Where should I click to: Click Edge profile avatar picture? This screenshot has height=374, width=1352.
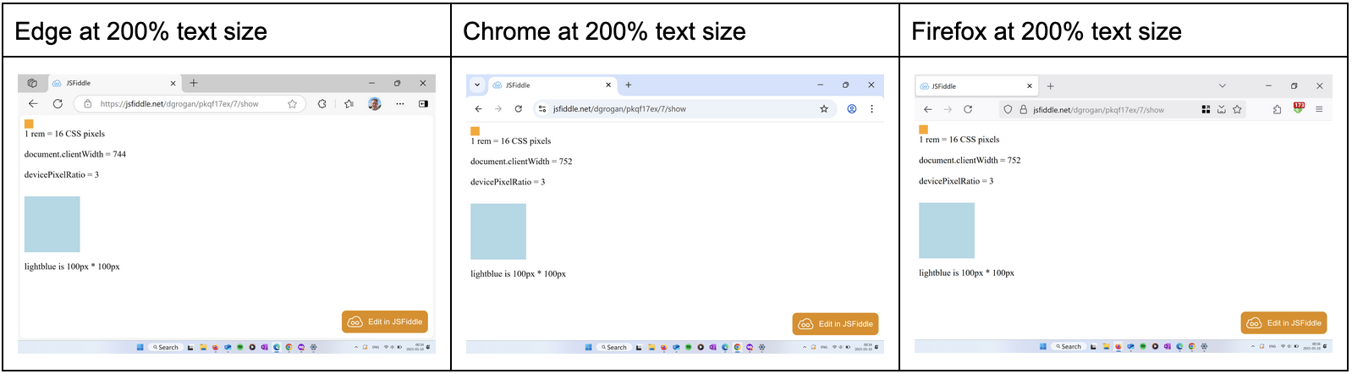tap(375, 104)
